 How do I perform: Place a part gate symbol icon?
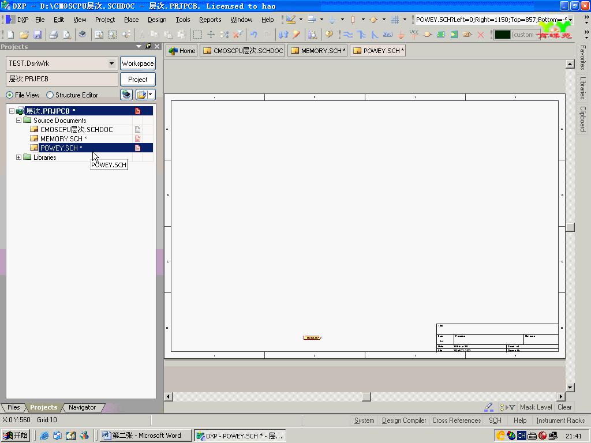tap(428, 35)
